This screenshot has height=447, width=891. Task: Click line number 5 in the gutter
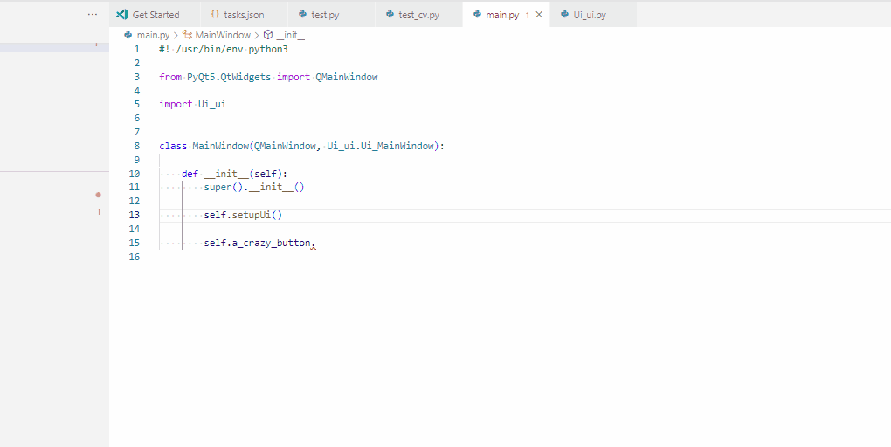click(136, 105)
